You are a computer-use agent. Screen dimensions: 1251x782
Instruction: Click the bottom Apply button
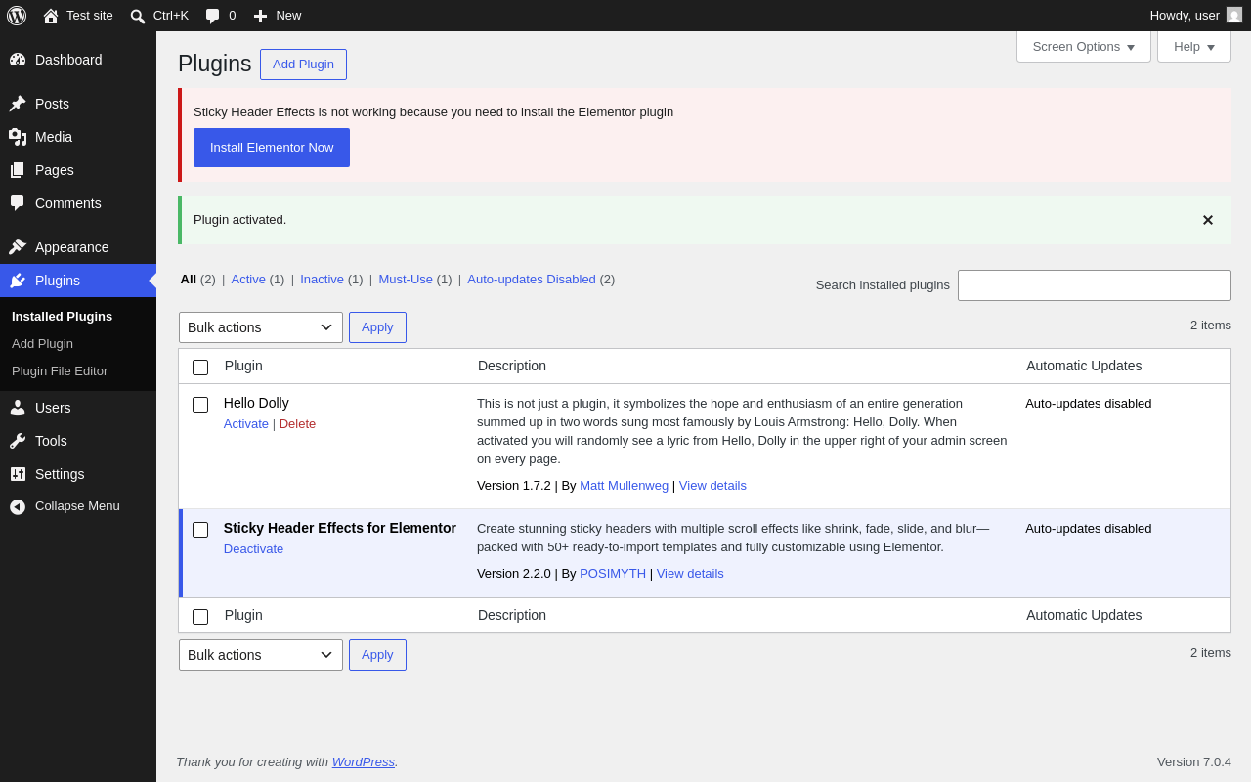tap(377, 655)
